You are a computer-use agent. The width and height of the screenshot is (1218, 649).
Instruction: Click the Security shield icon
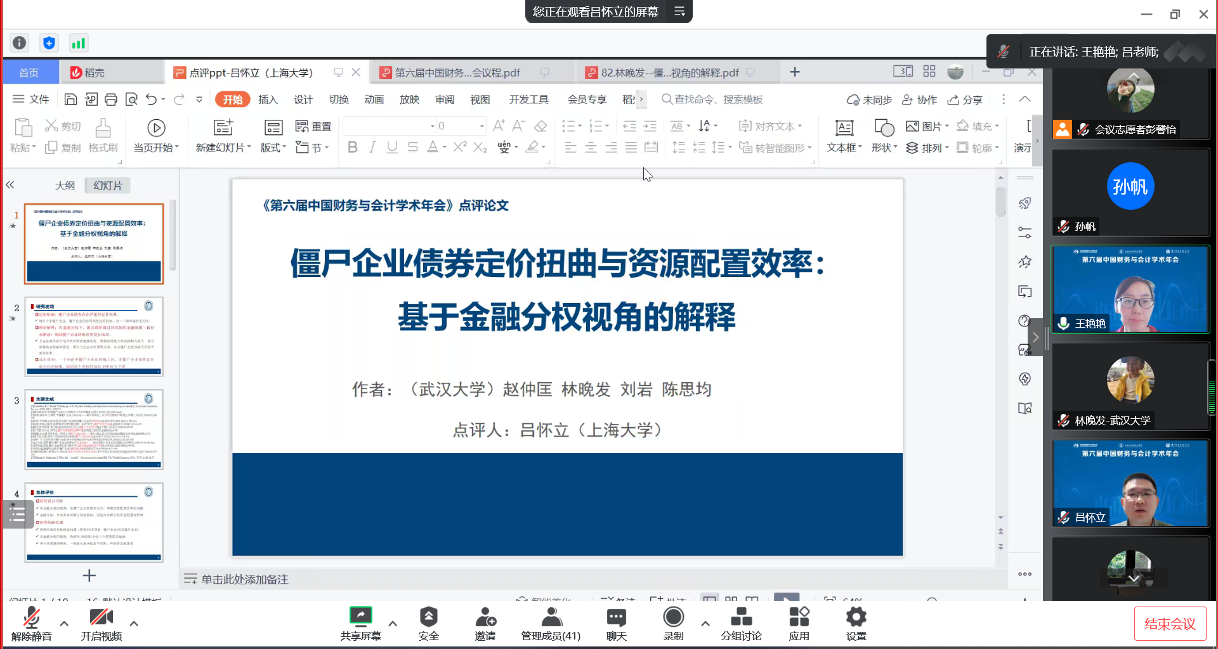[428, 617]
